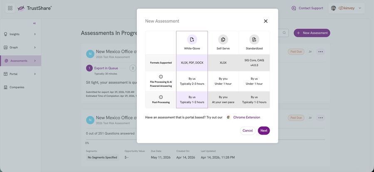This screenshot has width=374, height=172.
Task: Close the New Assessment dialog
Action: click(x=265, y=21)
